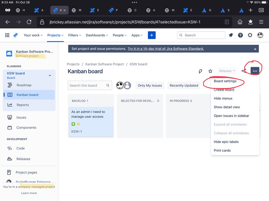Open the browser reader view icon

pos(227,22)
